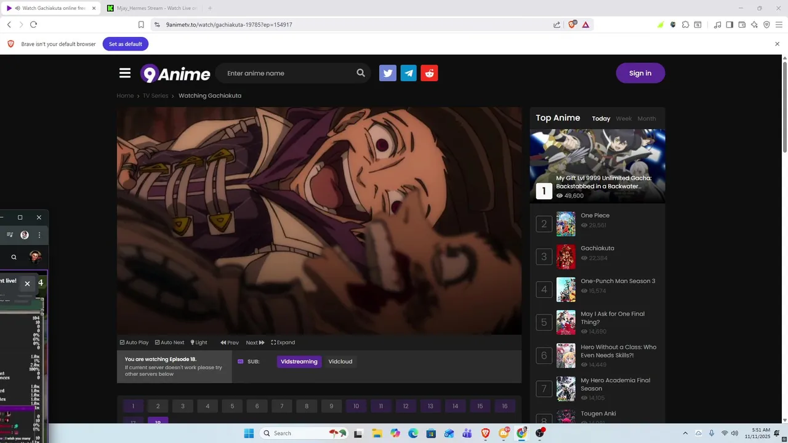Viewport: 788px width, 443px height.
Task: Go back with the browser back arrow
Action: click(9, 25)
